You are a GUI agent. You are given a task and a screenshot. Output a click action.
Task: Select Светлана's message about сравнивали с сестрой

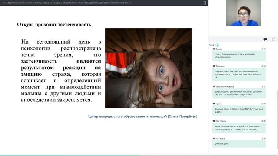pos(239,128)
